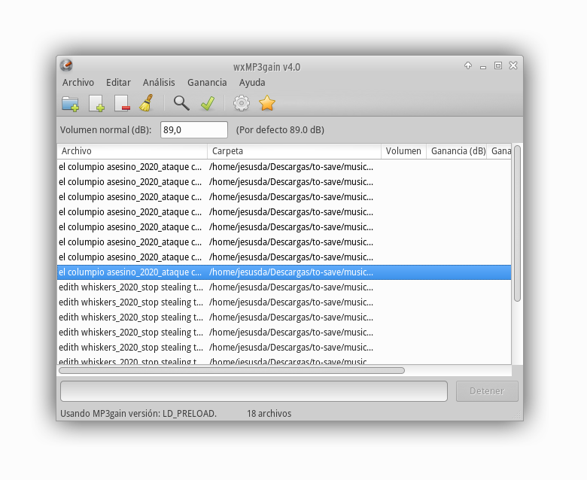Click the Volumen column header
The height and width of the screenshot is (480, 587).
403,151
